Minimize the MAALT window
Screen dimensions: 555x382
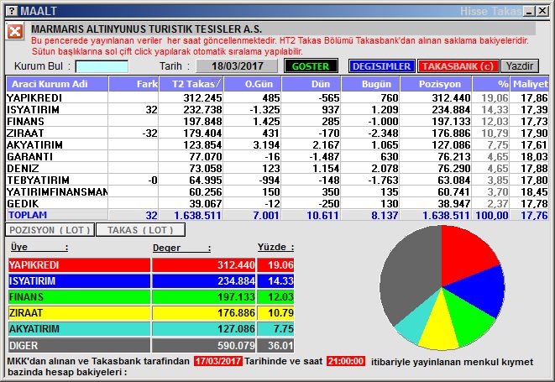[x=530, y=11]
